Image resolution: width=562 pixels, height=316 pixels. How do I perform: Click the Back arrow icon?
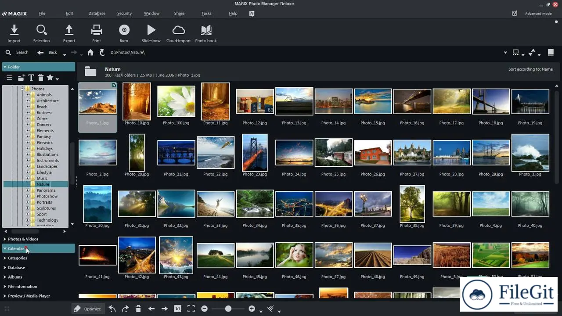(40, 52)
